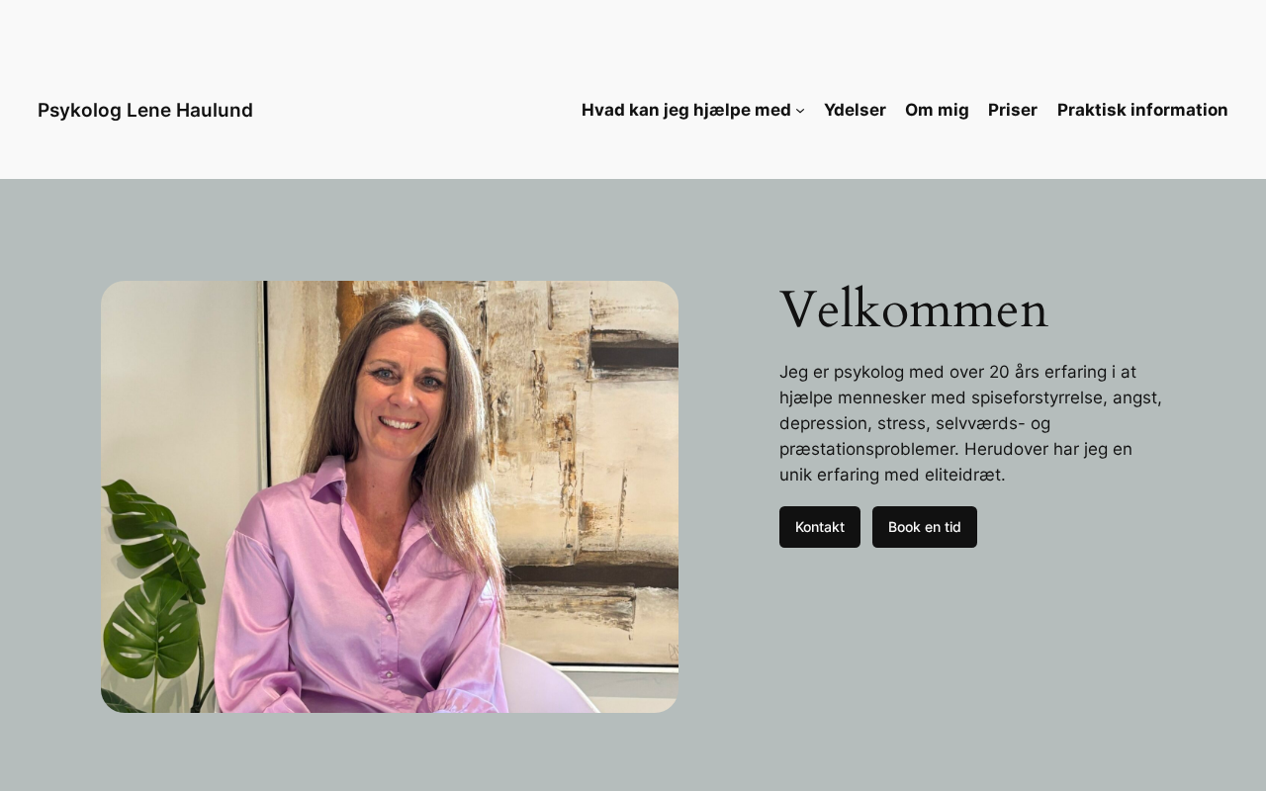Click the introduction paragraph about 20 års erfaring
Image resolution: width=1266 pixels, height=791 pixels.
point(971,423)
